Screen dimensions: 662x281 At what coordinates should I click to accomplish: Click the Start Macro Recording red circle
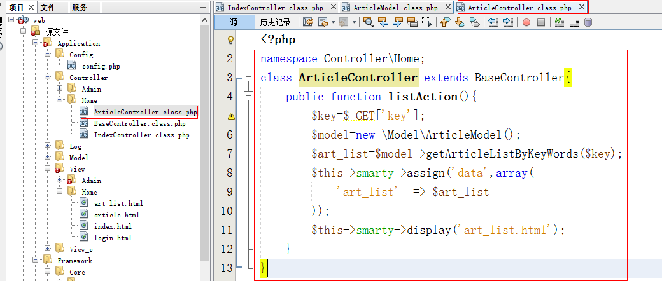pos(526,22)
